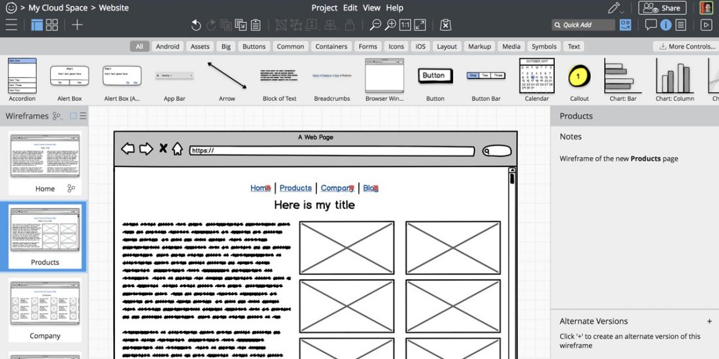Open the Edit menu

click(350, 8)
